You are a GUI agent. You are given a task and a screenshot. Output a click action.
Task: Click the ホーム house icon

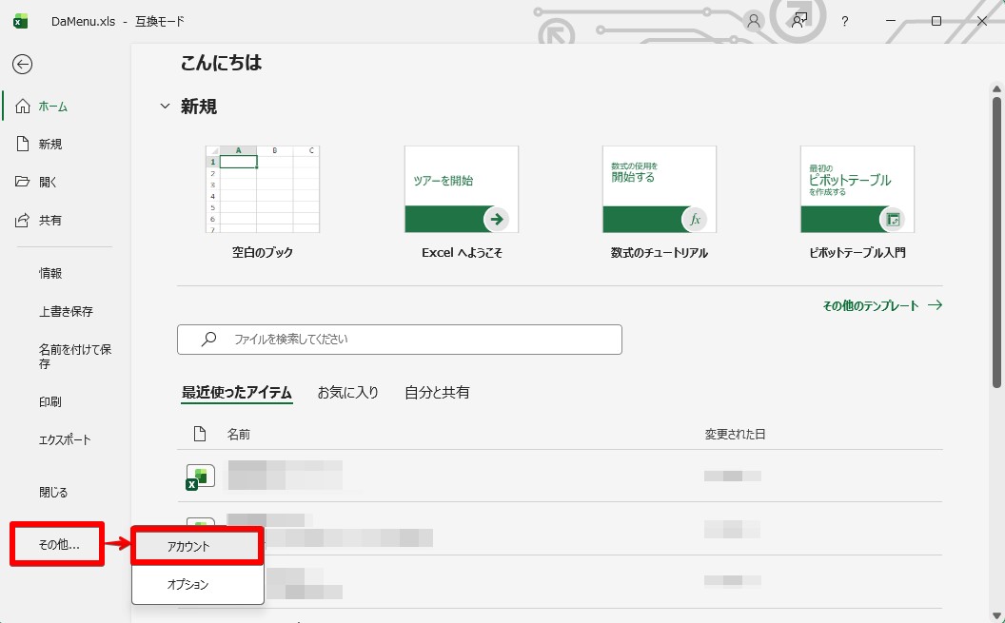[x=23, y=107]
